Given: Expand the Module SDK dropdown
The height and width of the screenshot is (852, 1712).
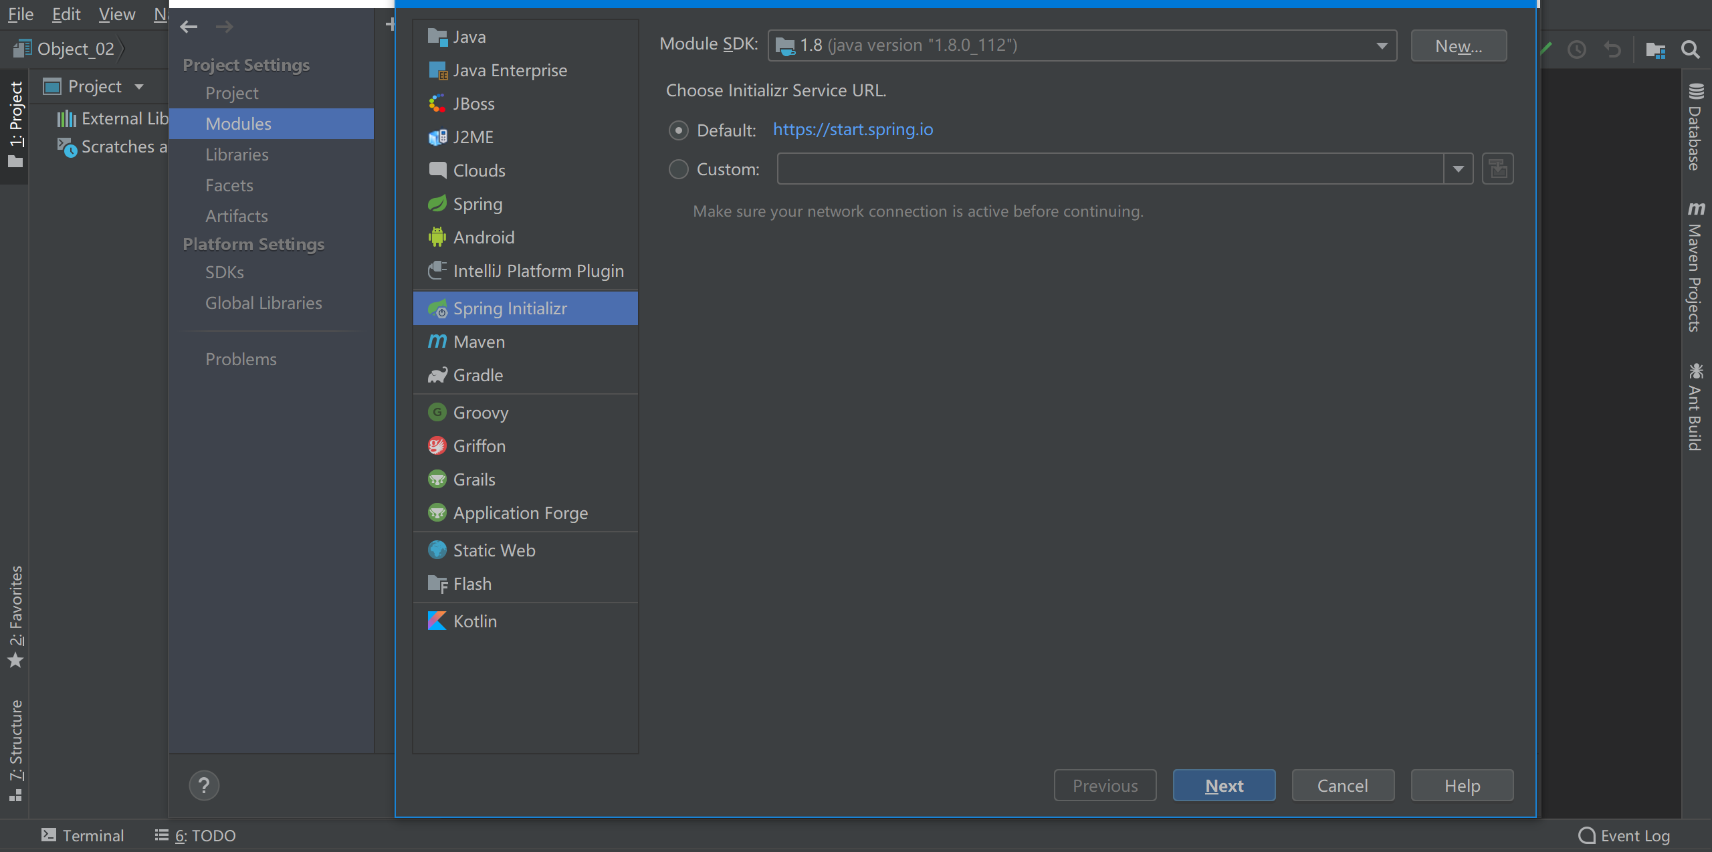Looking at the screenshot, I should [1382, 45].
